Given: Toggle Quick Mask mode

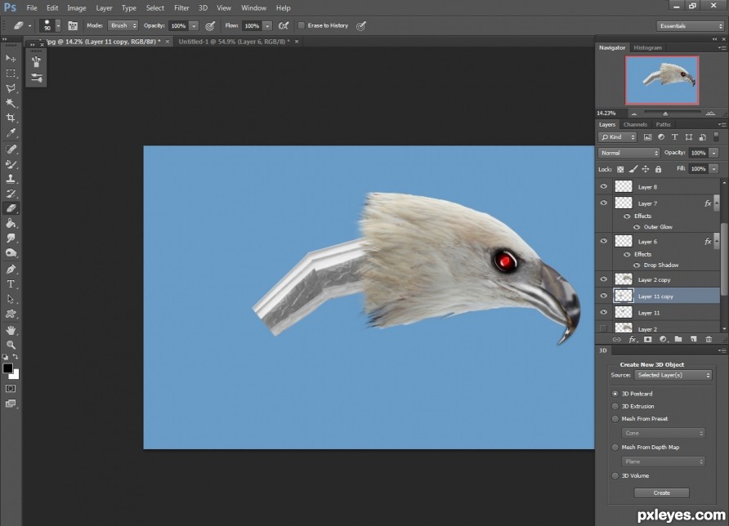Looking at the screenshot, I should (x=11, y=389).
